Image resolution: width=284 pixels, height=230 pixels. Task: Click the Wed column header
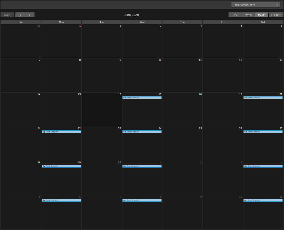tap(142, 22)
